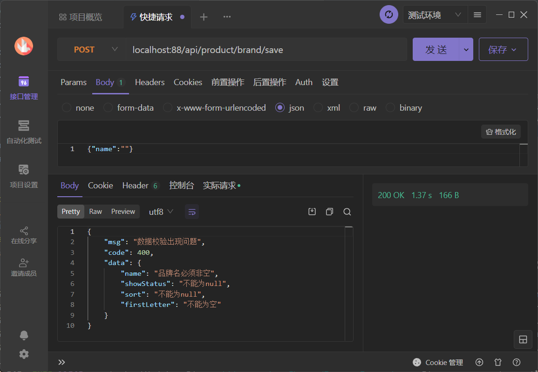Open help question mark icon

click(517, 362)
